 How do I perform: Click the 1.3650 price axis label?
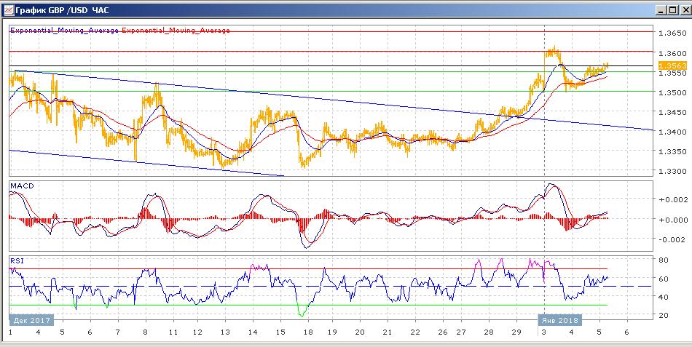672,33
